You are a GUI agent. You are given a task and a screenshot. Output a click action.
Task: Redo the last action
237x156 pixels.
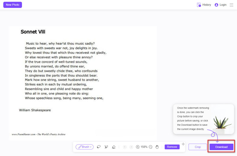[x=131, y=147]
